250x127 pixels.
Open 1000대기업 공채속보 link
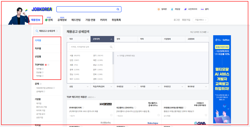(45, 88)
